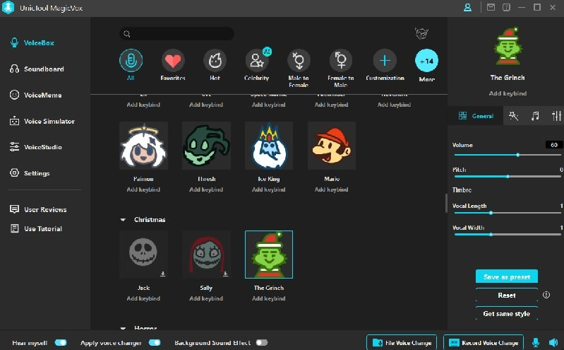Viewport: 564px width, 350px height.
Task: Expand the Horror section arrow
Action: click(124, 329)
